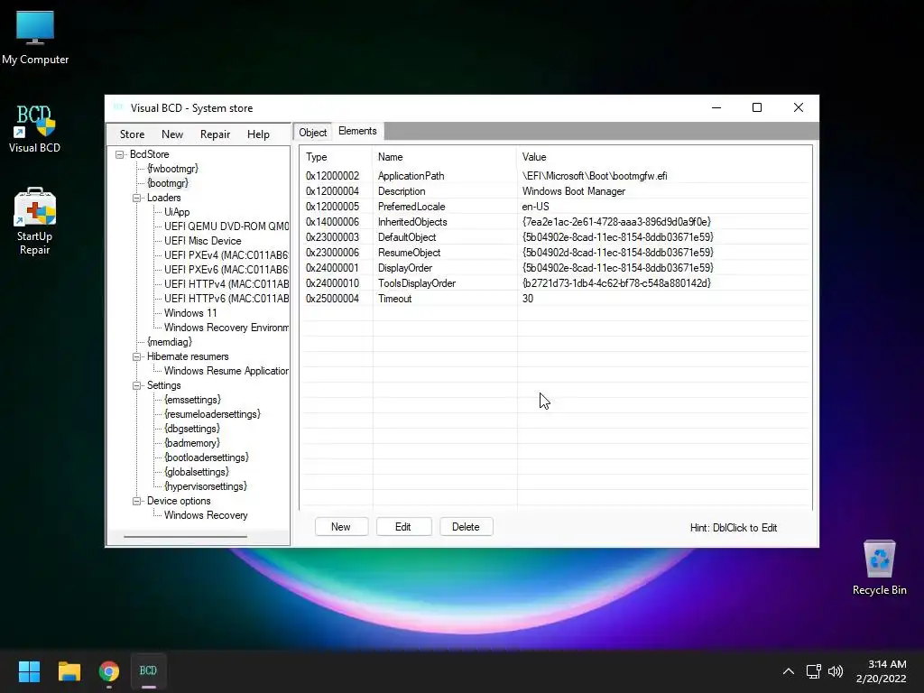
Task: Select Windows Recovery Environment loader
Action: tap(226, 328)
